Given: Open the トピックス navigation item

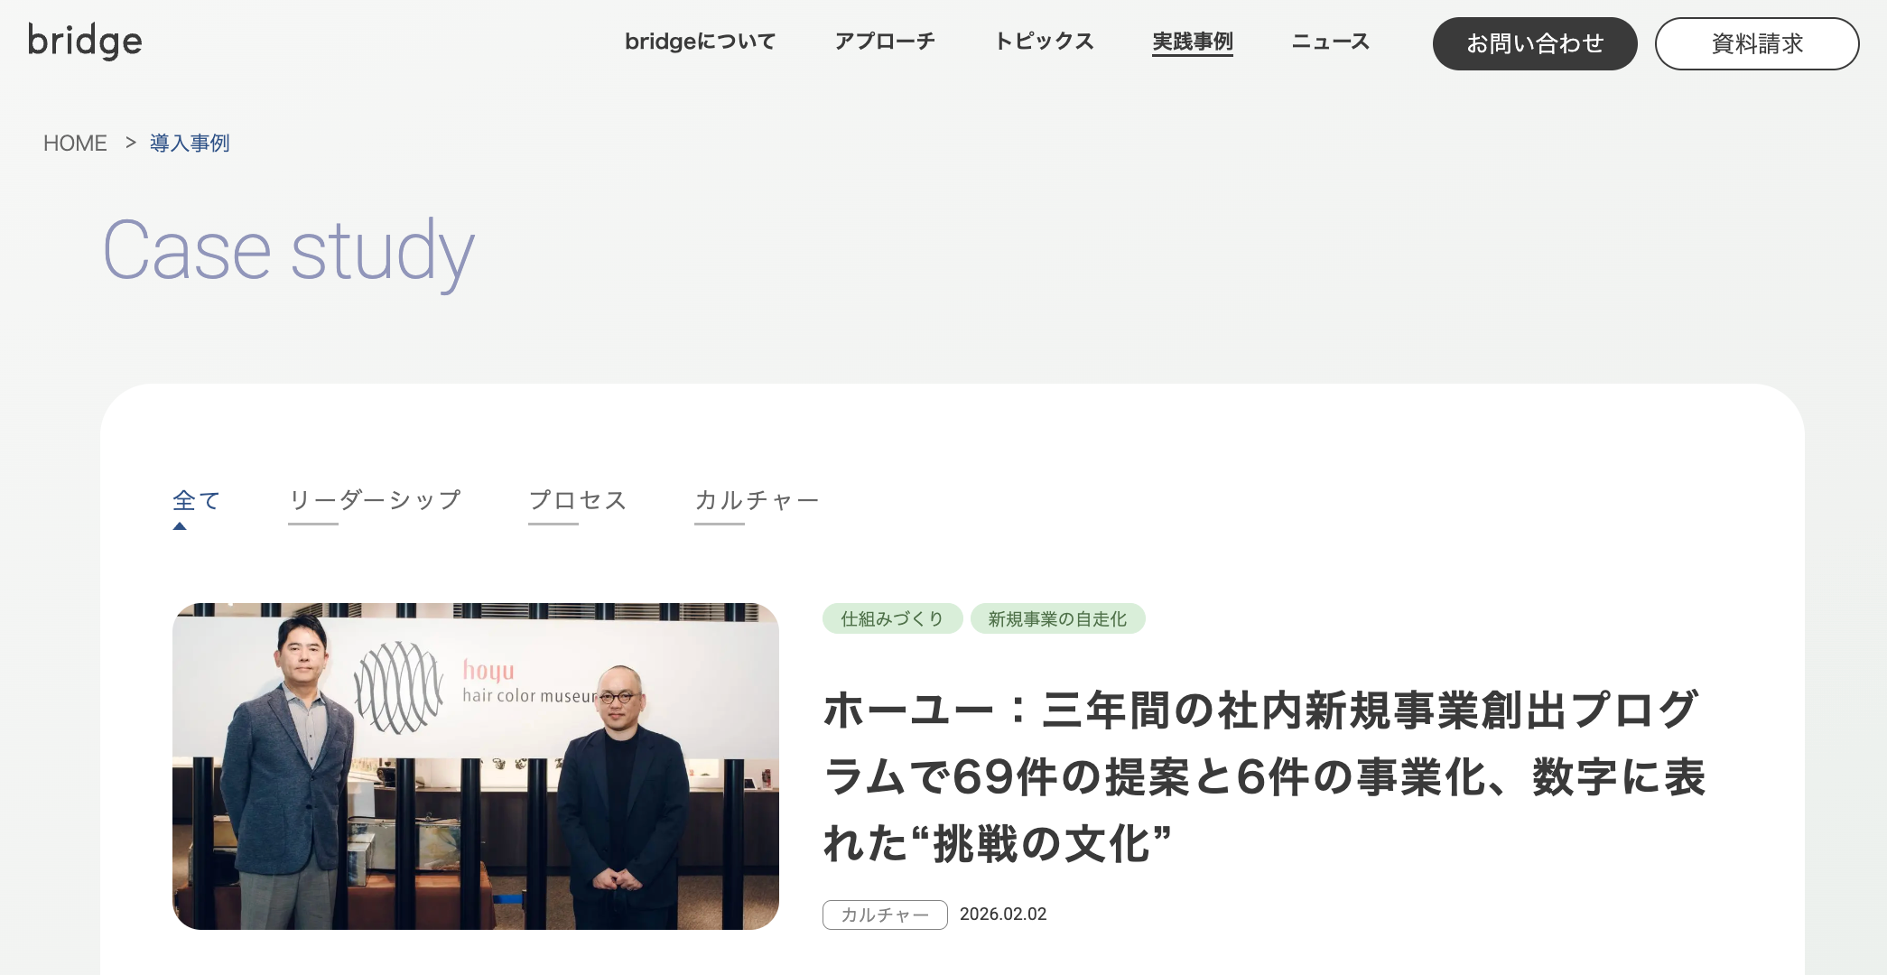Looking at the screenshot, I should pos(1044,42).
